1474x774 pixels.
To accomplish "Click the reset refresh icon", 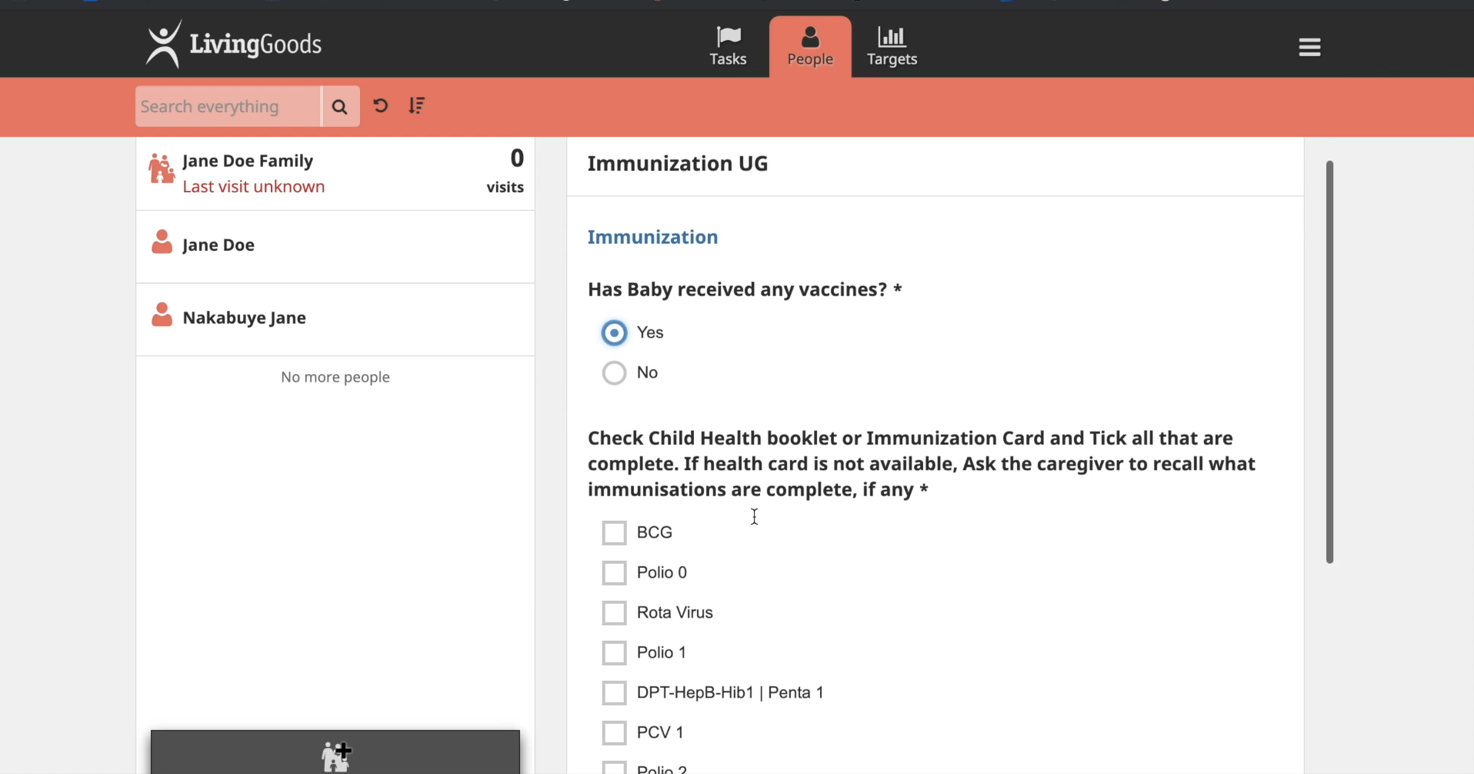I will [381, 106].
